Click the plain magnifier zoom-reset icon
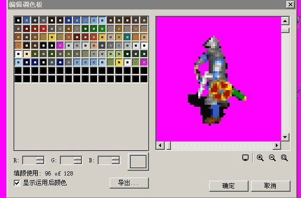Viewport: 301px width, 198px height. tap(284, 158)
